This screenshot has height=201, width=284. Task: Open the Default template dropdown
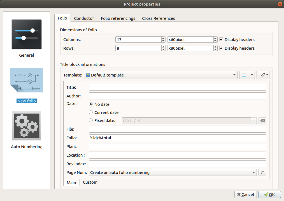click(161, 75)
